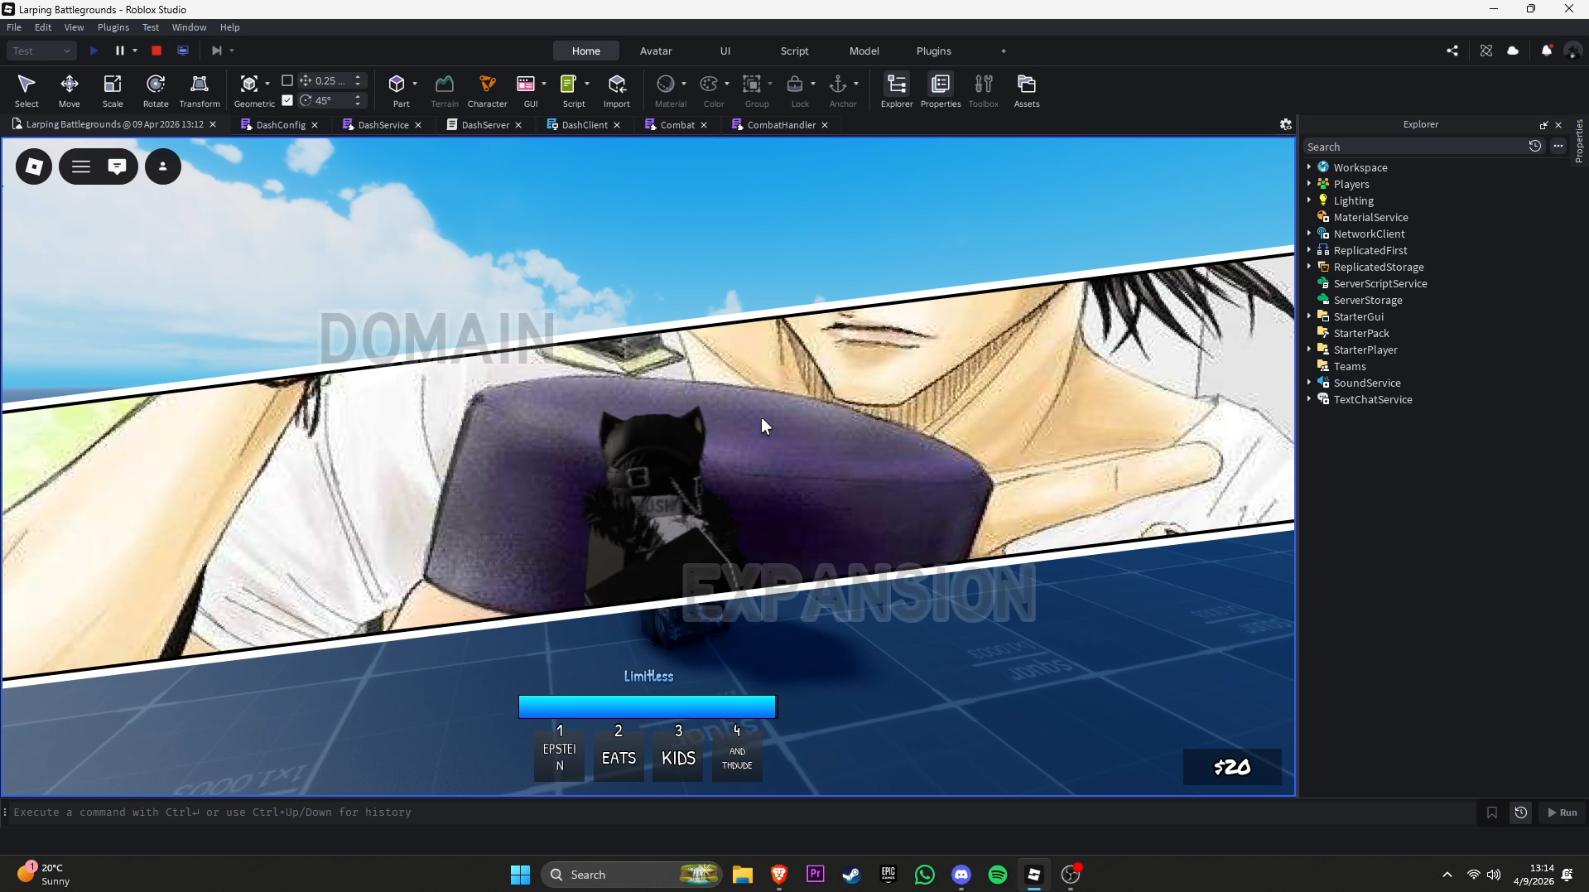
Task: Click the client/server view switch icon
Action: [183, 51]
